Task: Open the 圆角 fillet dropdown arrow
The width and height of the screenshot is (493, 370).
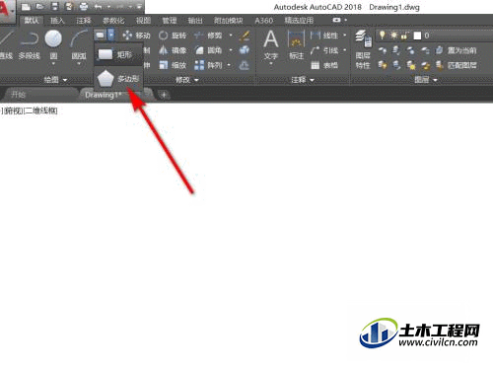Action: 231,50
